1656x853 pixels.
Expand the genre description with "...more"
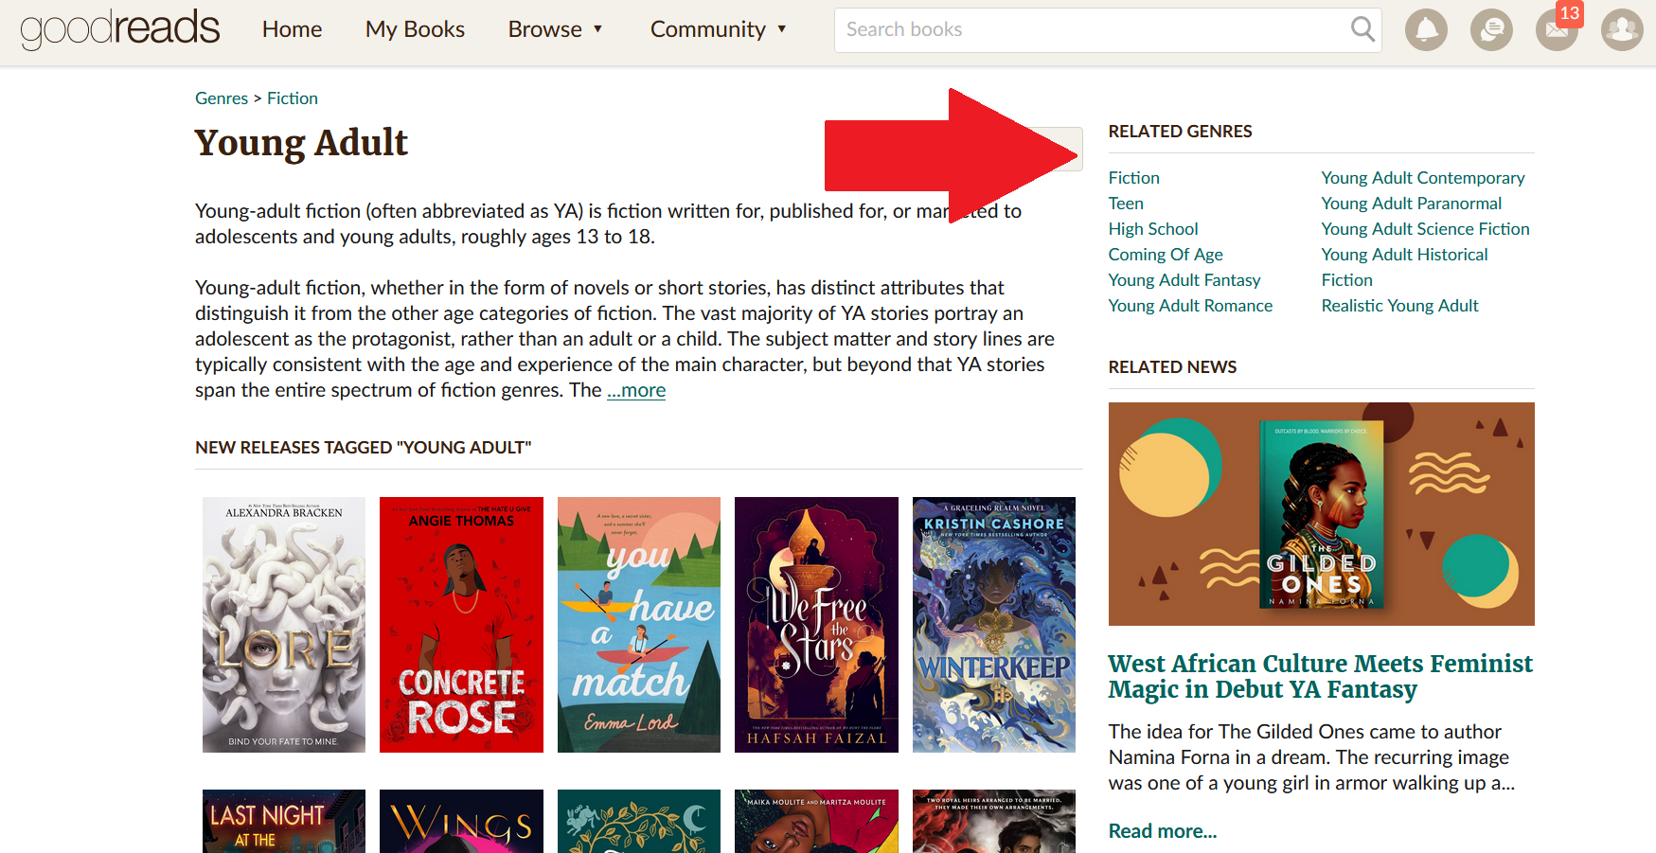[635, 389]
